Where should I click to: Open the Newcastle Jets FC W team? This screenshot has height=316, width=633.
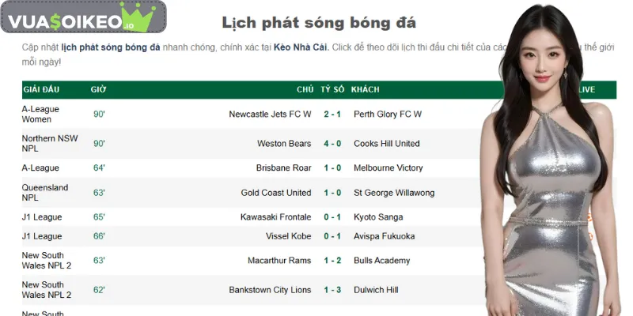click(x=270, y=115)
